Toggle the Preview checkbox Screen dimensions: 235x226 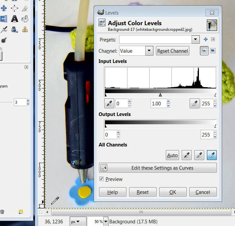click(x=101, y=179)
